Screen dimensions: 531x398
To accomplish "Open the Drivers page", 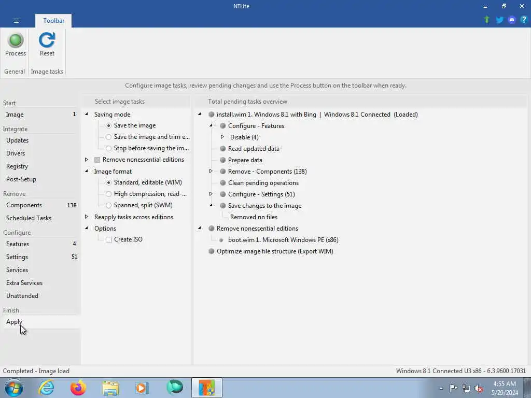I will pos(40,153).
